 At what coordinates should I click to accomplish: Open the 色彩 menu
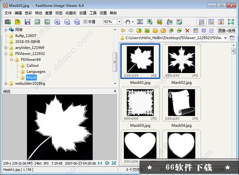coord(28,13)
